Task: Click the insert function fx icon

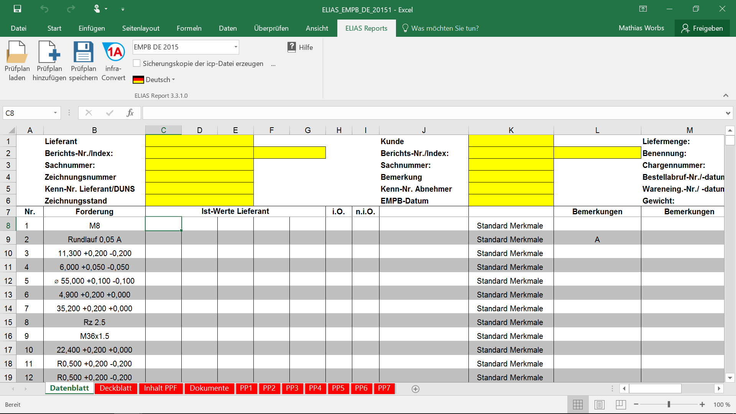Action: (x=130, y=113)
